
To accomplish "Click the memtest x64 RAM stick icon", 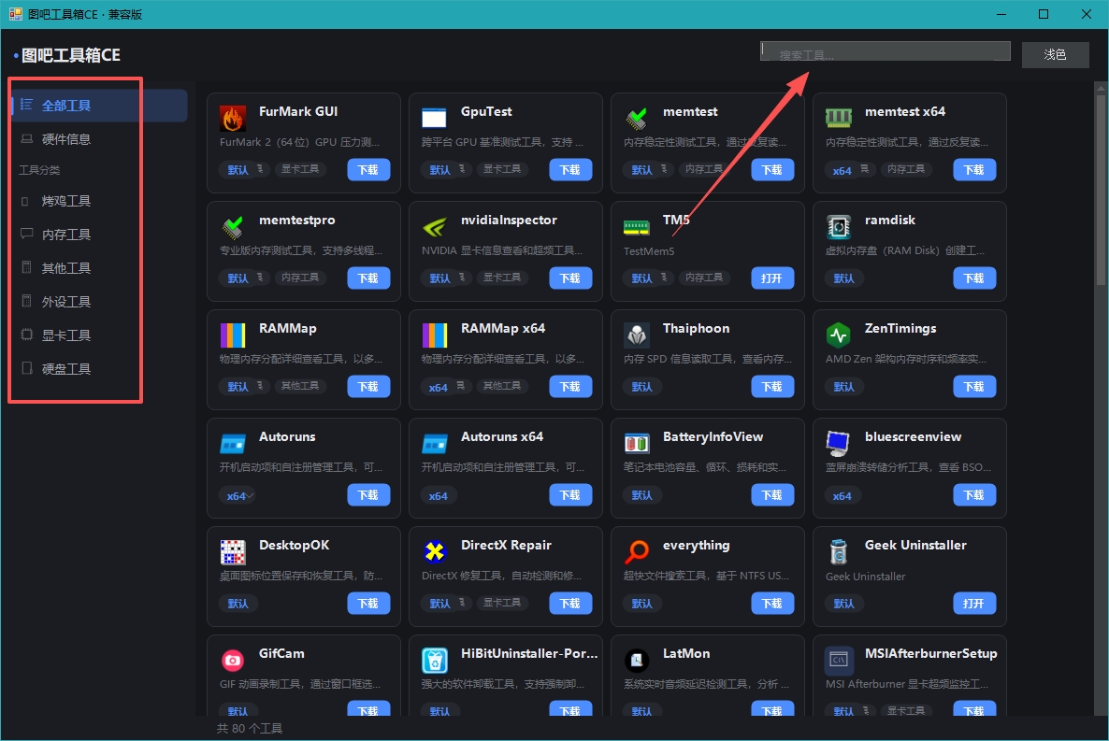I will pos(838,118).
